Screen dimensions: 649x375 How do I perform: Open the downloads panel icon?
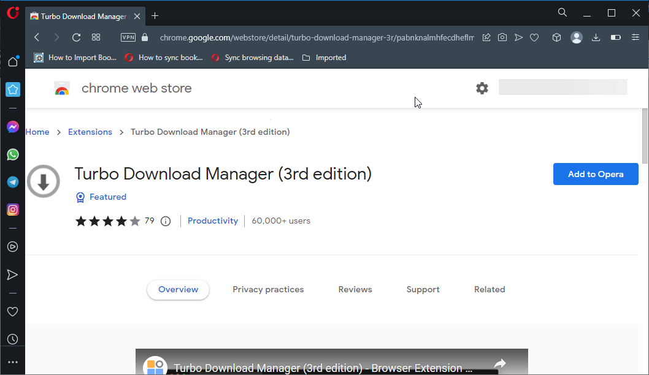596,37
